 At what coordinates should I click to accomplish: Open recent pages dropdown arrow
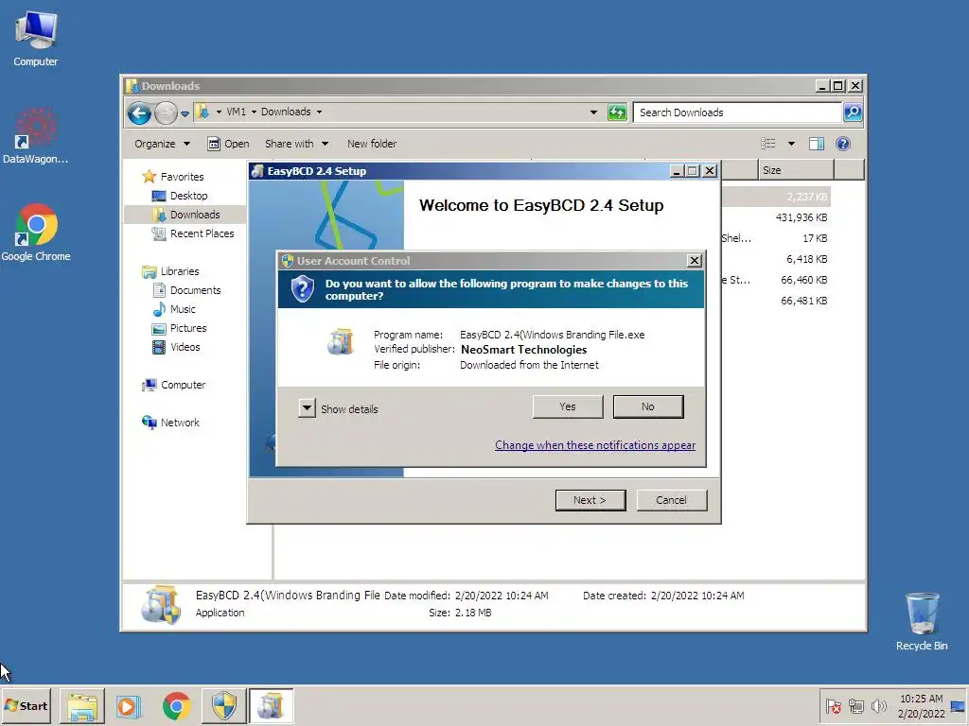pyautogui.click(x=185, y=113)
